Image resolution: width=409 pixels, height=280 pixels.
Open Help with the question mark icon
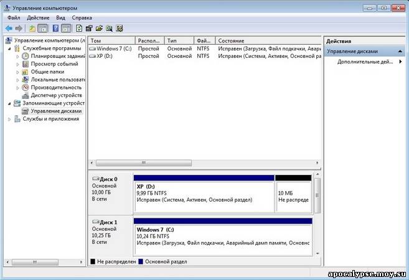click(55, 29)
